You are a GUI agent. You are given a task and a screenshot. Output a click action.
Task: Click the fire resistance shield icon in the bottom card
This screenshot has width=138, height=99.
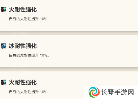click(x=3, y=82)
